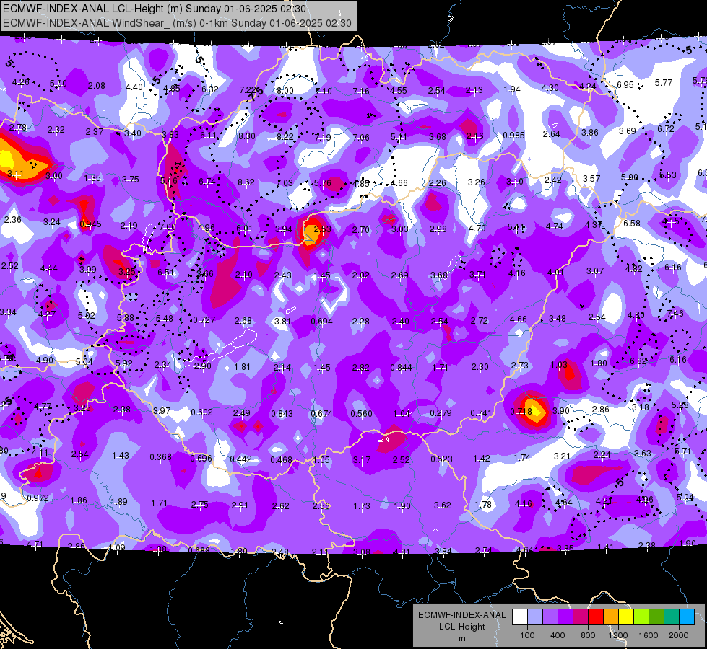707x649 pixels.
Task: Click the legend tick label 1600
Action: (649, 635)
